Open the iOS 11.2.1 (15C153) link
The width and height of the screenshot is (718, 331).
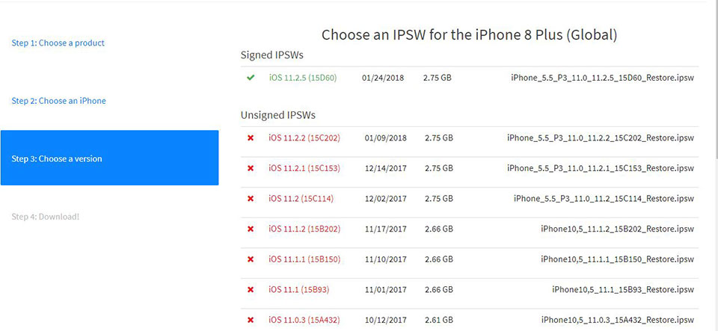(x=304, y=168)
